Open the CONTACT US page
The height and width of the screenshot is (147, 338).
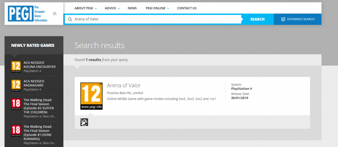coord(187,8)
